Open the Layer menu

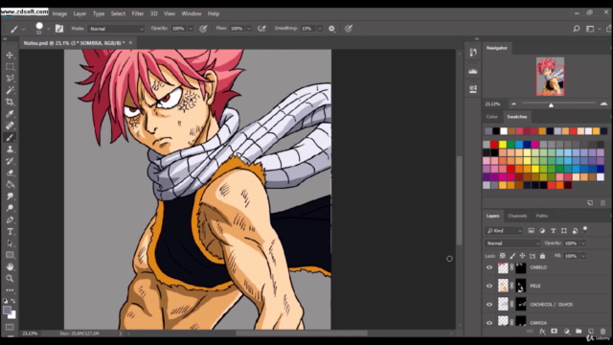pos(79,13)
